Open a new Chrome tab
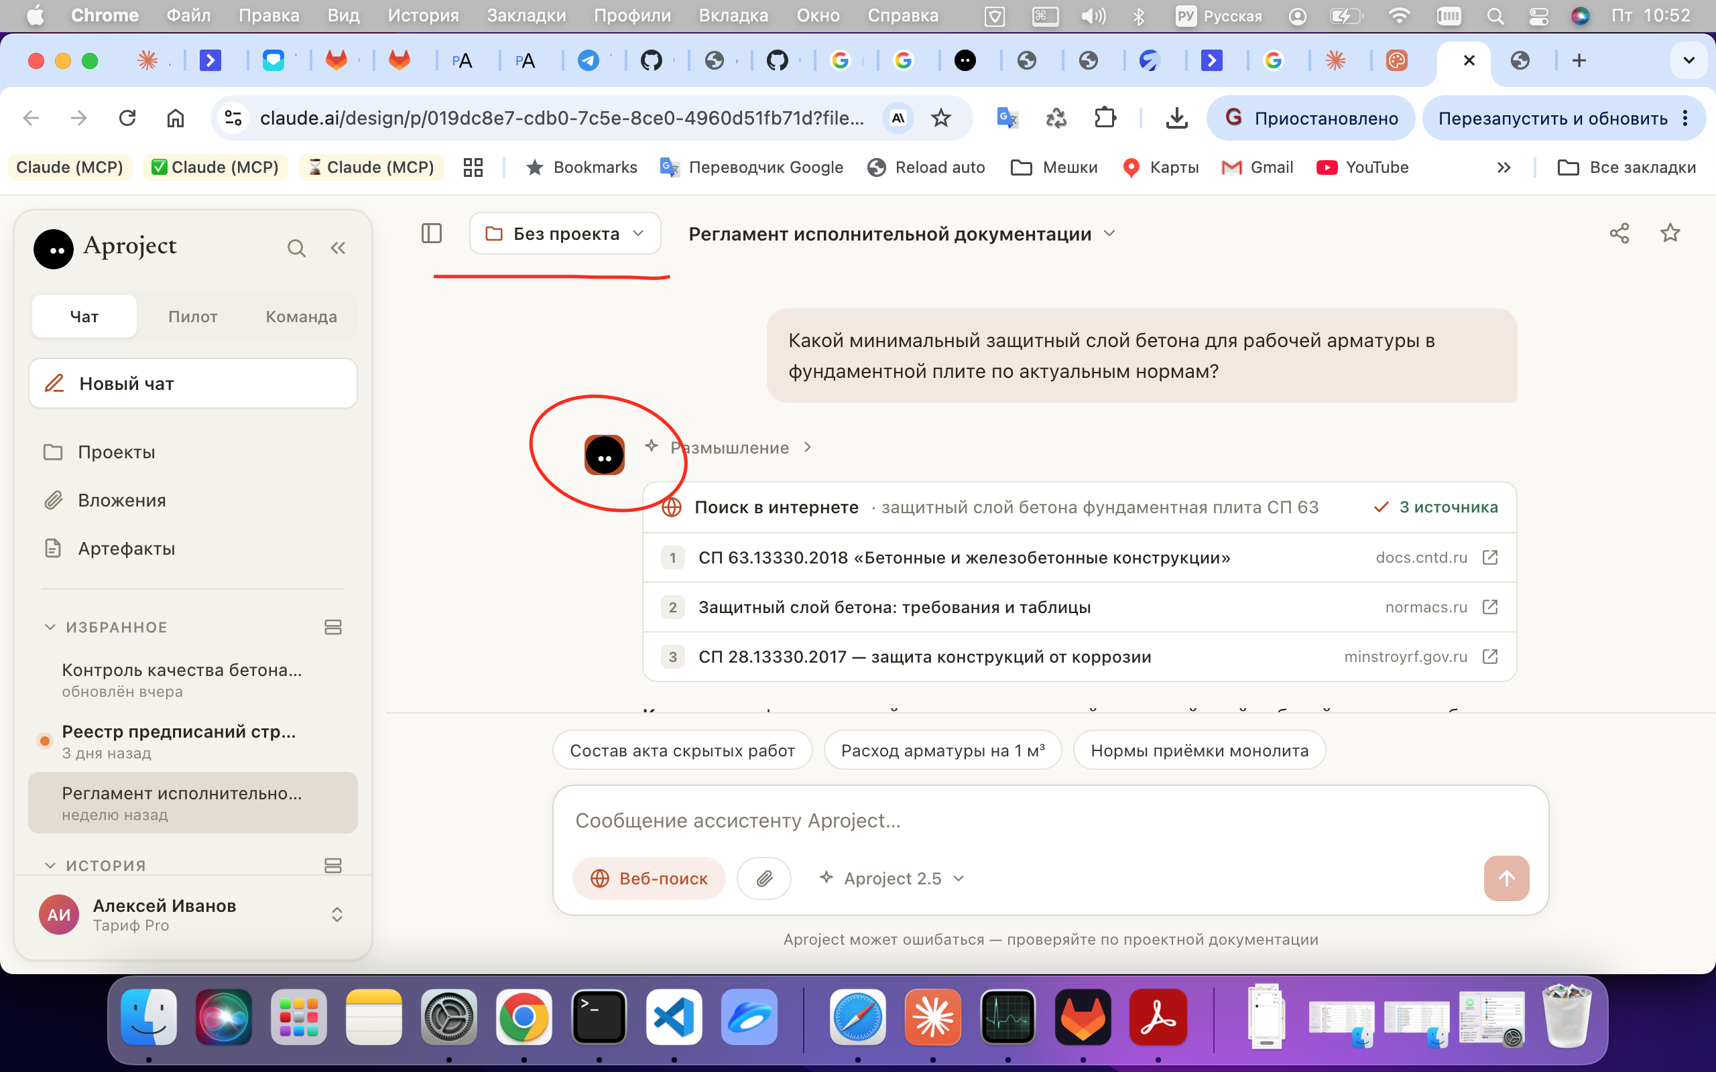The image size is (1716, 1072). [x=1579, y=60]
